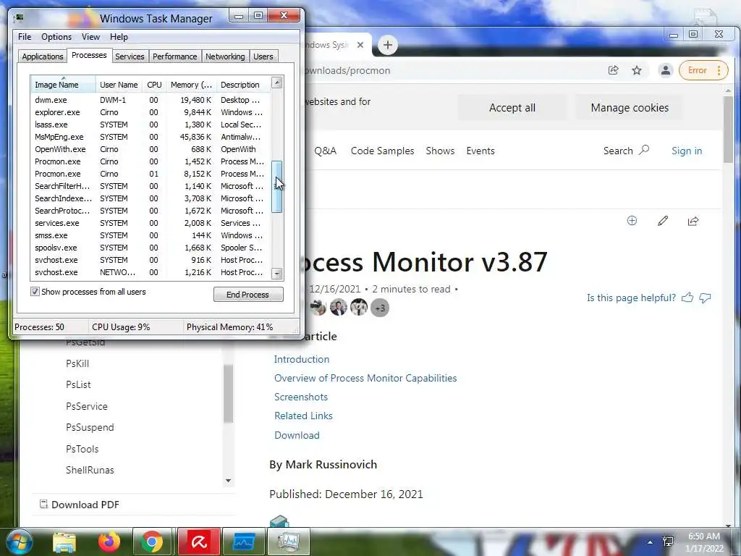Open Task Manager Options menu
The image size is (741, 556).
point(56,37)
